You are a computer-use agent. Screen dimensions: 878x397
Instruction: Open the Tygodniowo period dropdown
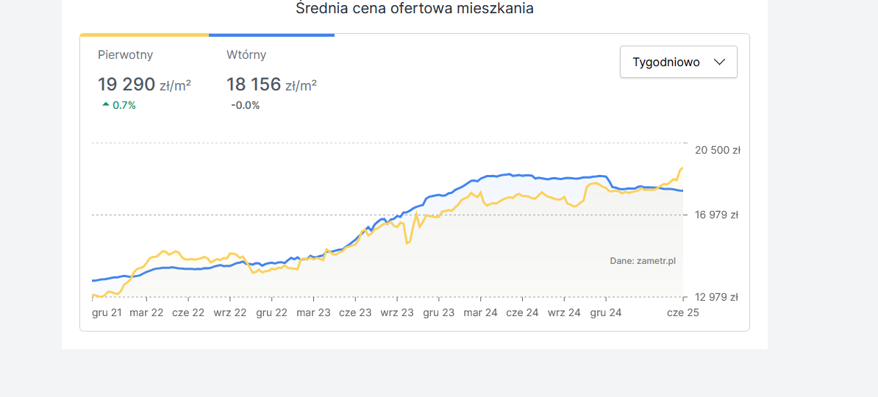coord(678,62)
